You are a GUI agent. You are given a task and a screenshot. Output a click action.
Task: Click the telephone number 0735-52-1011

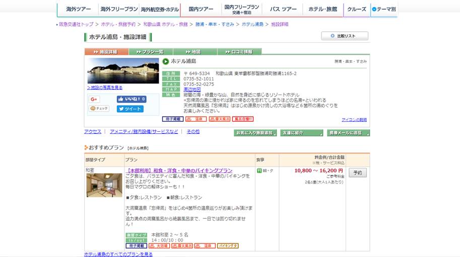199,79
